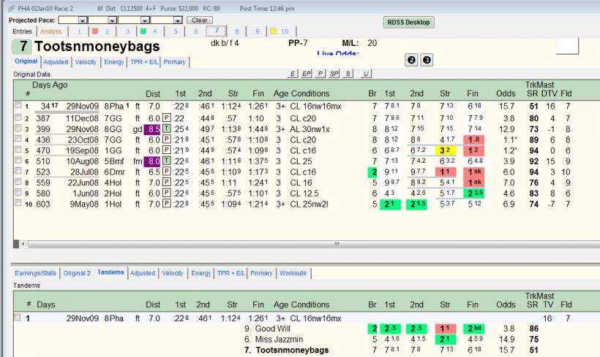Image resolution: width=600 pixels, height=357 pixels.
Task: Check the box for row 3 (29Nov08)
Action: [x=18, y=128]
